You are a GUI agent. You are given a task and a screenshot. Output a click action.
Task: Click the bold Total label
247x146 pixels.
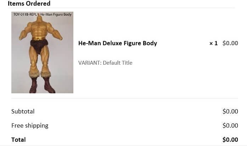click(x=18, y=140)
